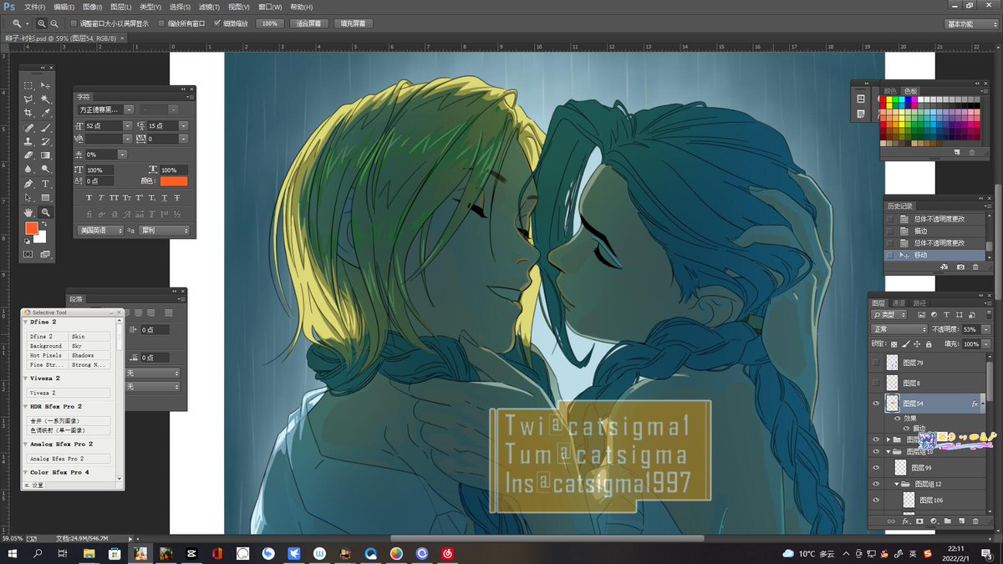Toggle Quick Mask mode

click(28, 254)
